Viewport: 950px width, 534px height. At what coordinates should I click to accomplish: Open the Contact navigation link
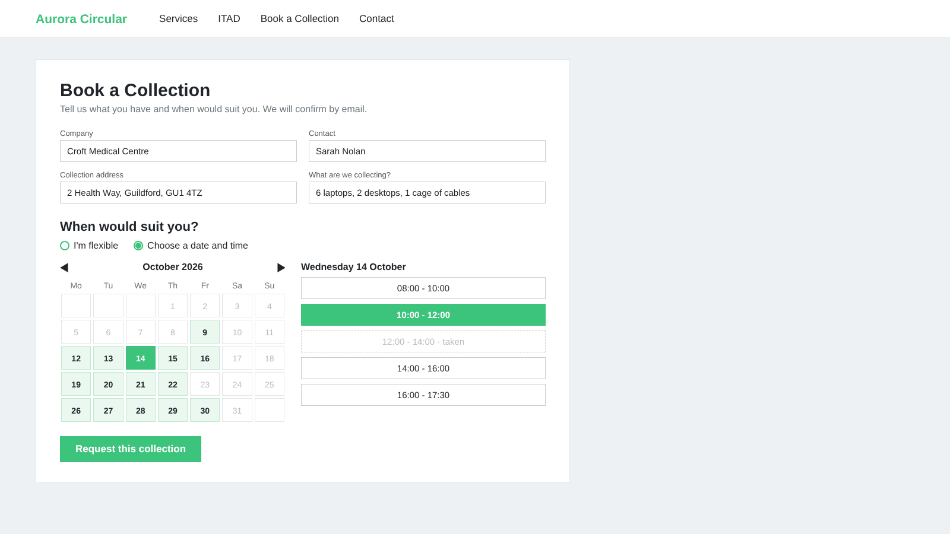(x=376, y=19)
